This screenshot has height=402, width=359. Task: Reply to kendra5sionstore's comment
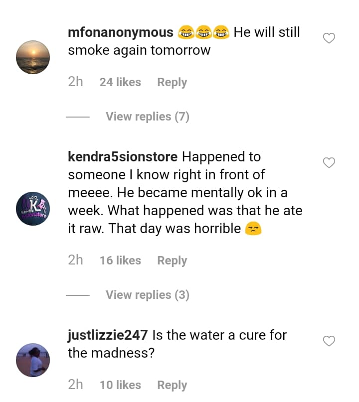pyautogui.click(x=172, y=261)
